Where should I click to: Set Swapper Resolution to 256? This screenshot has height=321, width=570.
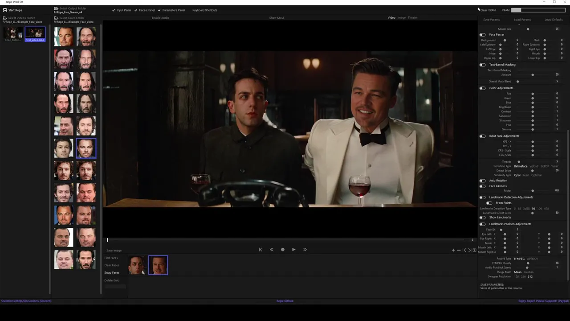pos(523,277)
